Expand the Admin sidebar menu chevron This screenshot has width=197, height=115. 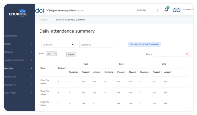click(x=32, y=44)
